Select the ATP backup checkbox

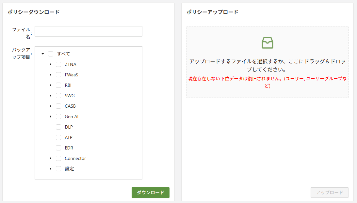pos(58,137)
